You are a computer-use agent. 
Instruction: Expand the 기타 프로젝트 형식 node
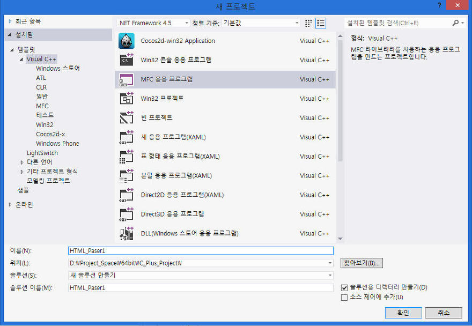point(21,172)
